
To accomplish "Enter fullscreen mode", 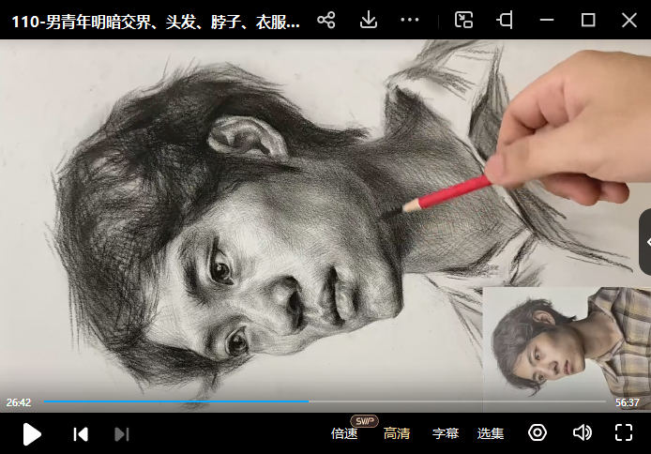I will coord(624,432).
